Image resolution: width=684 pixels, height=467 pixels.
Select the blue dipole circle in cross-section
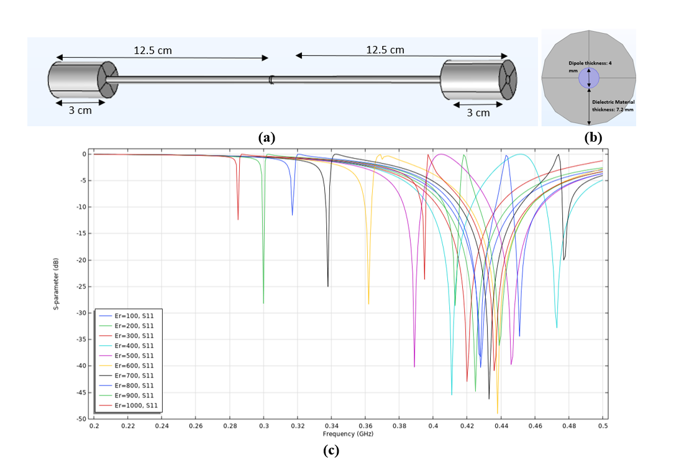click(588, 78)
